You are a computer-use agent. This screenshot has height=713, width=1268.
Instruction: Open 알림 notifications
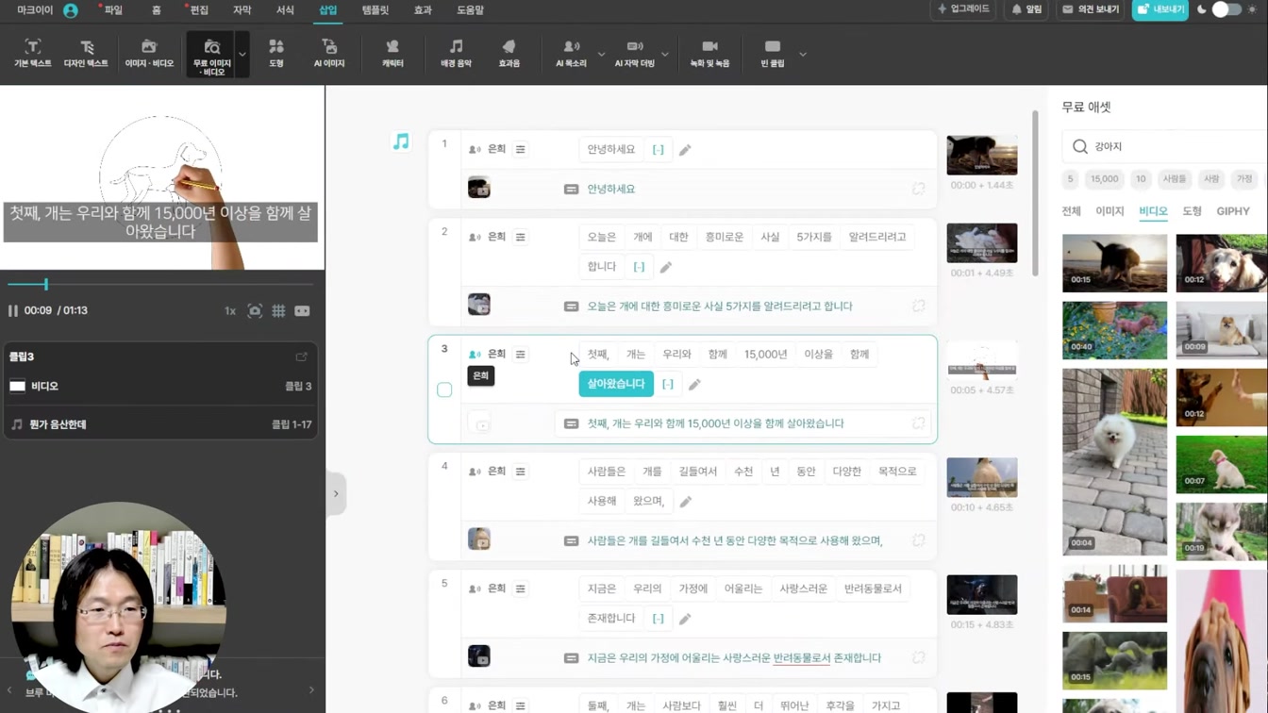coord(1026,9)
